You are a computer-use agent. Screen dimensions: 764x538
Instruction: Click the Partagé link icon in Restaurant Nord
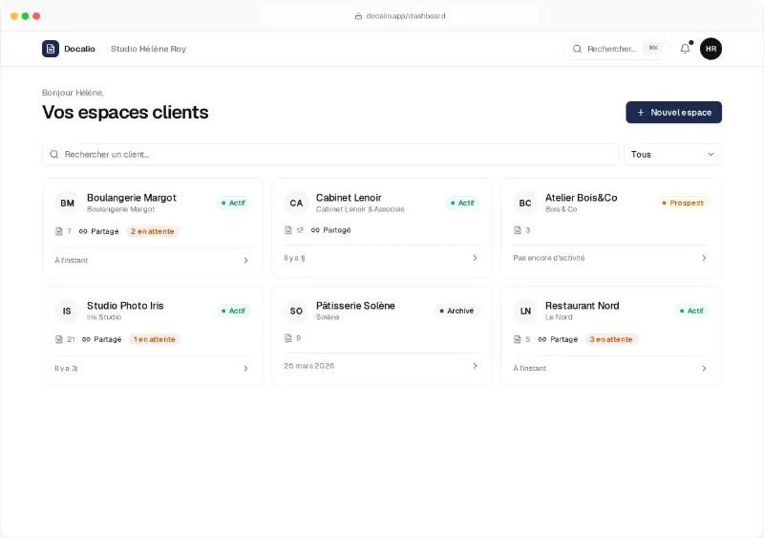[542, 339]
